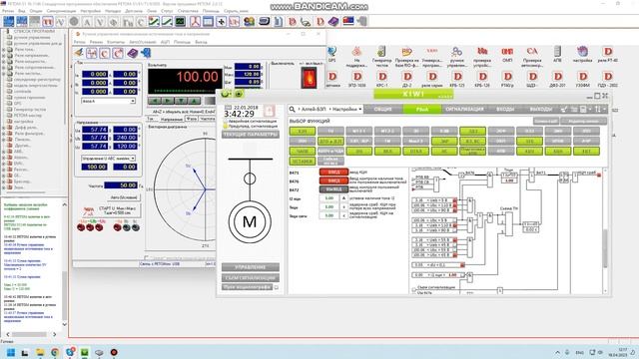Screen dimensions: 639x359
Task: Click the СЪЕМ СИГНАЛИЗАЦИИ button
Action: [251, 277]
